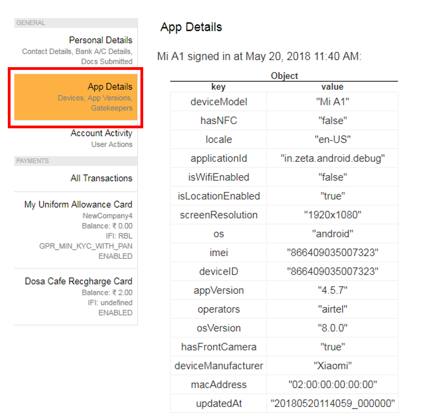Select the "20180520114059_000000" value

pyautogui.click(x=333, y=404)
